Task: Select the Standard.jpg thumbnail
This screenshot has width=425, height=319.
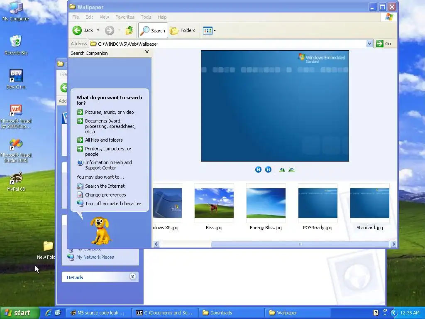Action: point(370,207)
